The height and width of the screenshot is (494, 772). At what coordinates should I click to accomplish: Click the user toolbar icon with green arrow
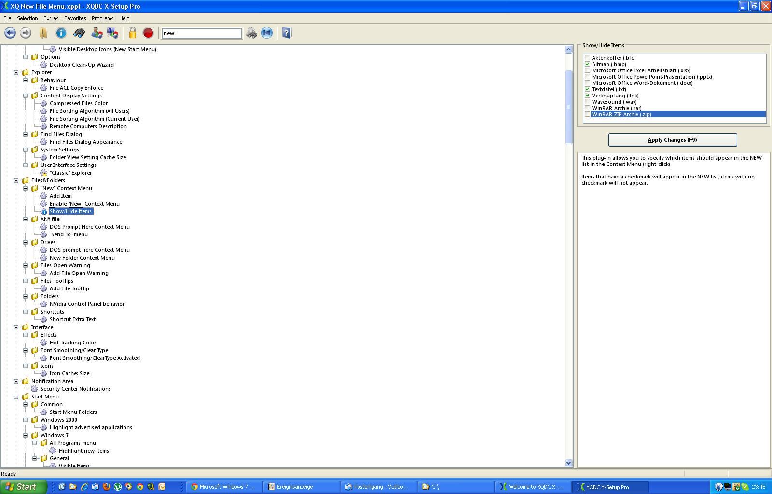96,33
